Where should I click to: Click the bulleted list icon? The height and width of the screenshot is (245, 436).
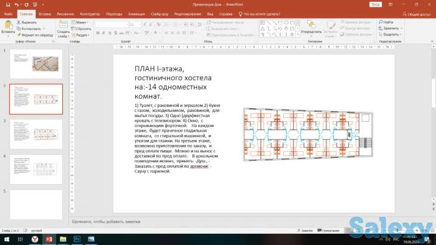click(168, 25)
